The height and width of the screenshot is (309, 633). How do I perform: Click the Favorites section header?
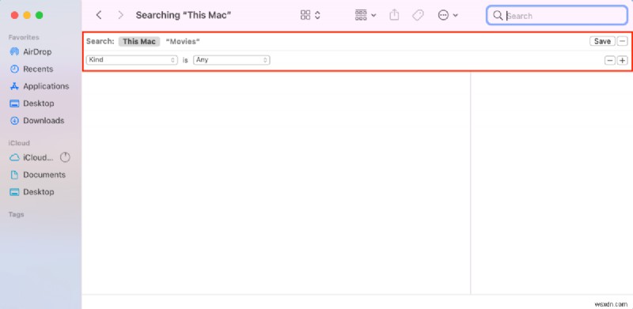click(x=24, y=37)
